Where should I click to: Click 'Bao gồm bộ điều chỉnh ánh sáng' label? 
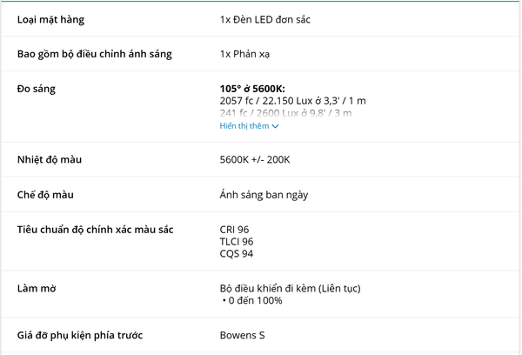(94, 54)
